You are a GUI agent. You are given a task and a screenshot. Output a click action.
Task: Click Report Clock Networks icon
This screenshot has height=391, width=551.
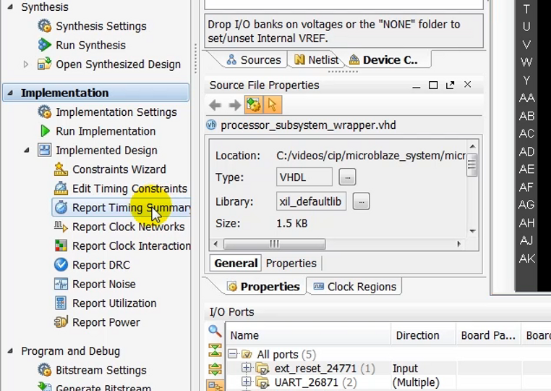[61, 227]
